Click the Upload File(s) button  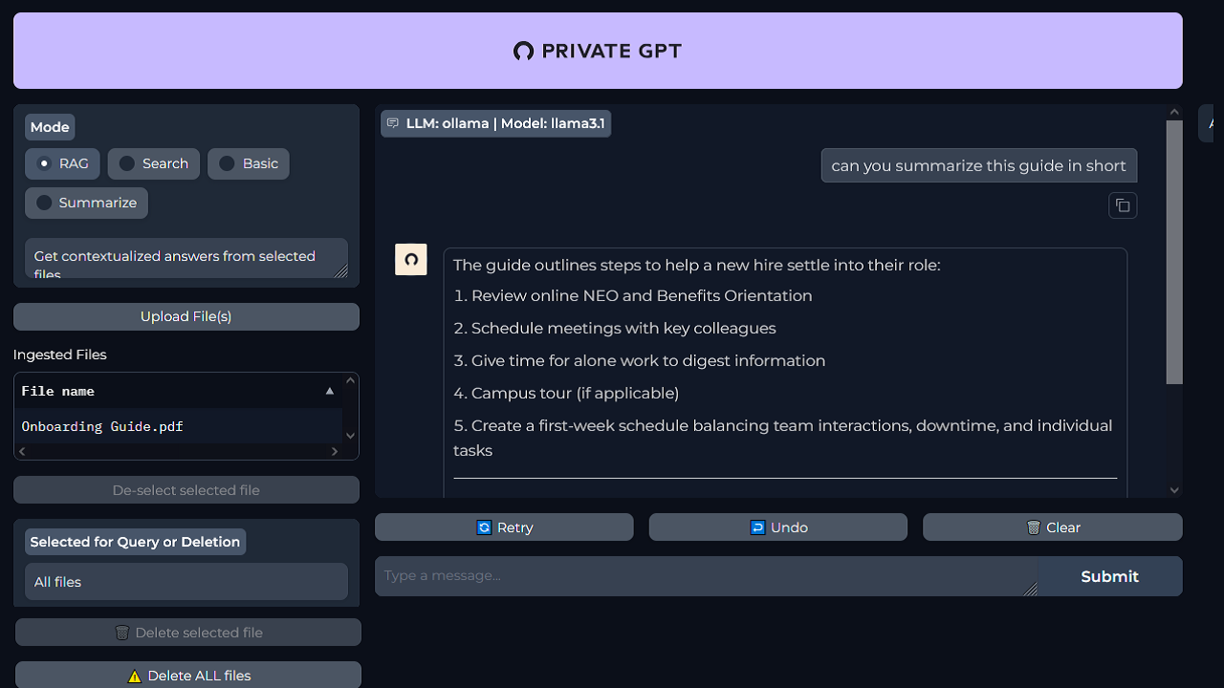(x=186, y=316)
